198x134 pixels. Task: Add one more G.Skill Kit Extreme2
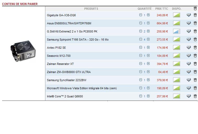148,31
